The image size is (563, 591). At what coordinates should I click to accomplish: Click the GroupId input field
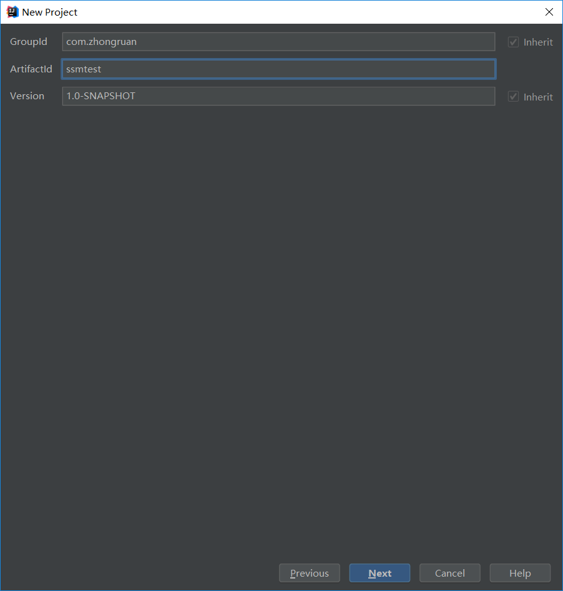(278, 42)
